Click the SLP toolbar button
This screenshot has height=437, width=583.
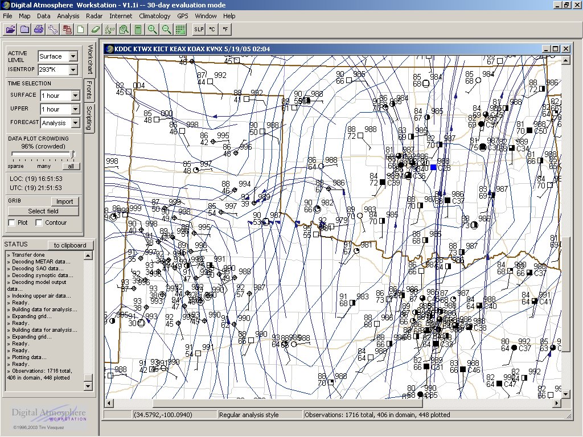point(199,30)
